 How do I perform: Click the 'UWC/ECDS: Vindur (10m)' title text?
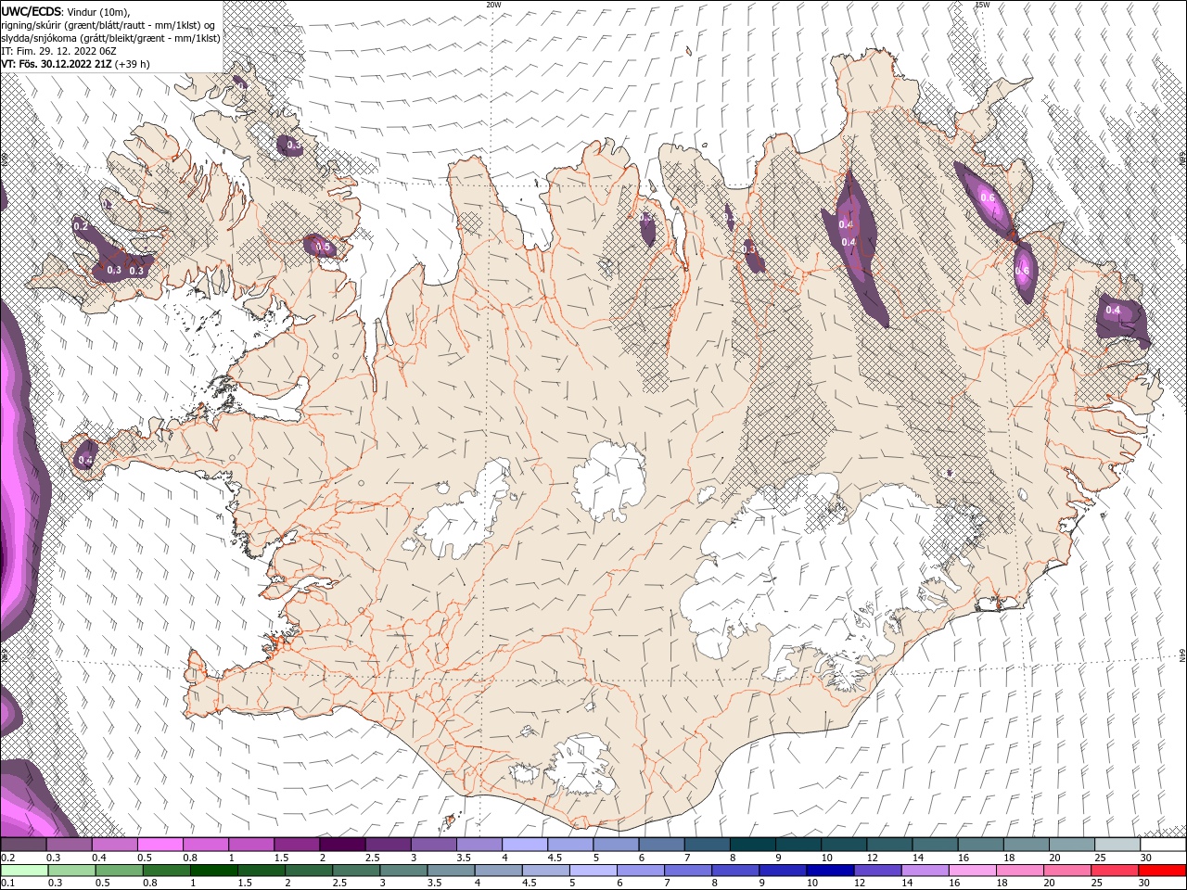tap(66, 11)
